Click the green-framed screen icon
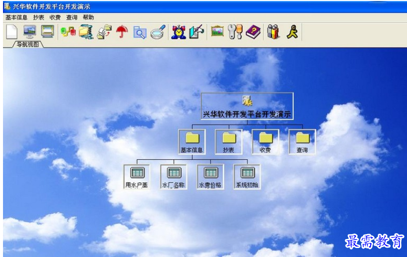Viewport: 407px width, 257px height. pos(48,31)
